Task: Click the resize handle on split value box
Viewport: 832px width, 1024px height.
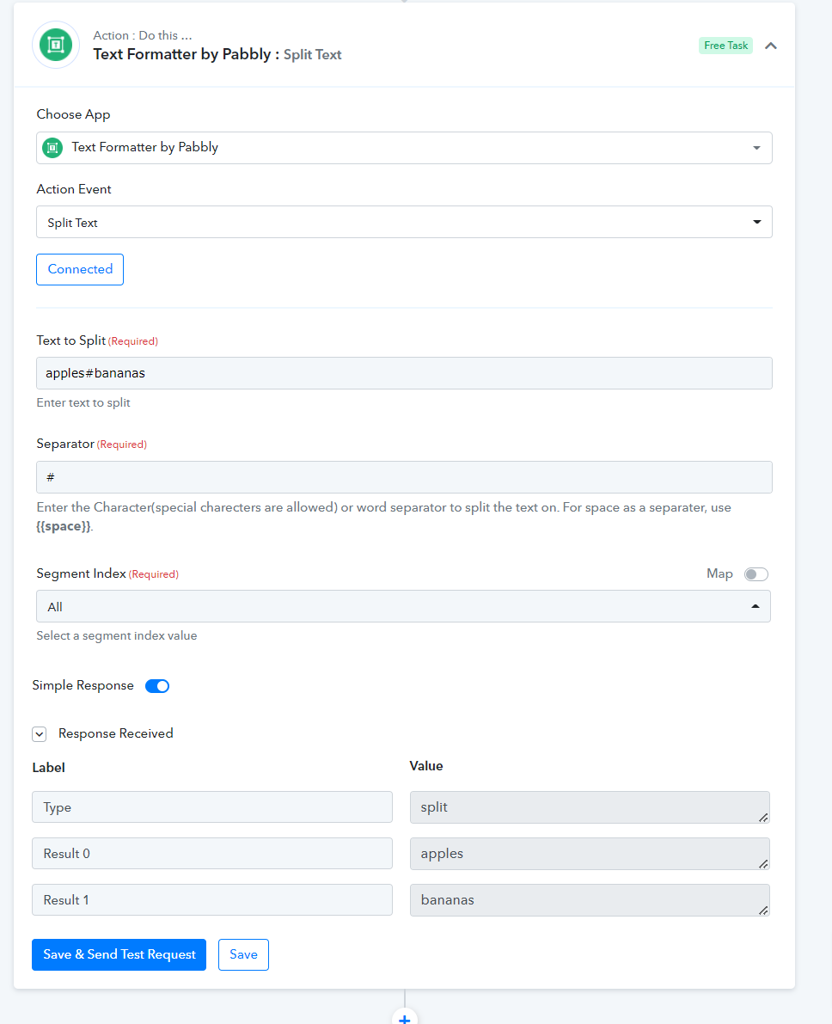Action: pos(762,817)
